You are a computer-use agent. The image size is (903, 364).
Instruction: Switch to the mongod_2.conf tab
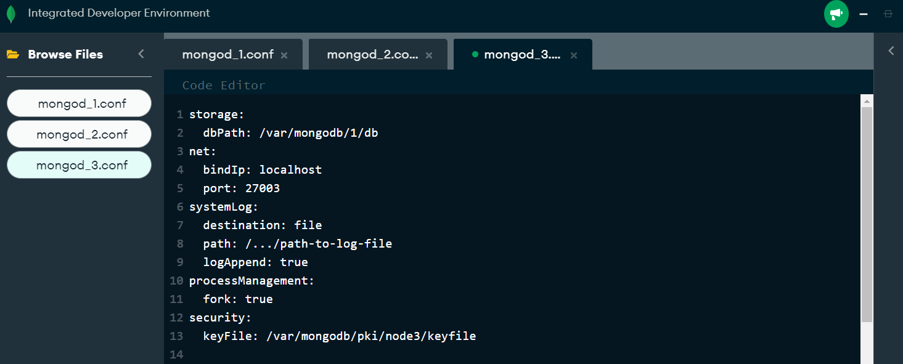[x=372, y=55]
